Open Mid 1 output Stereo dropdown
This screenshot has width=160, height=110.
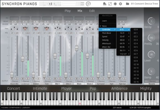tap(58, 81)
